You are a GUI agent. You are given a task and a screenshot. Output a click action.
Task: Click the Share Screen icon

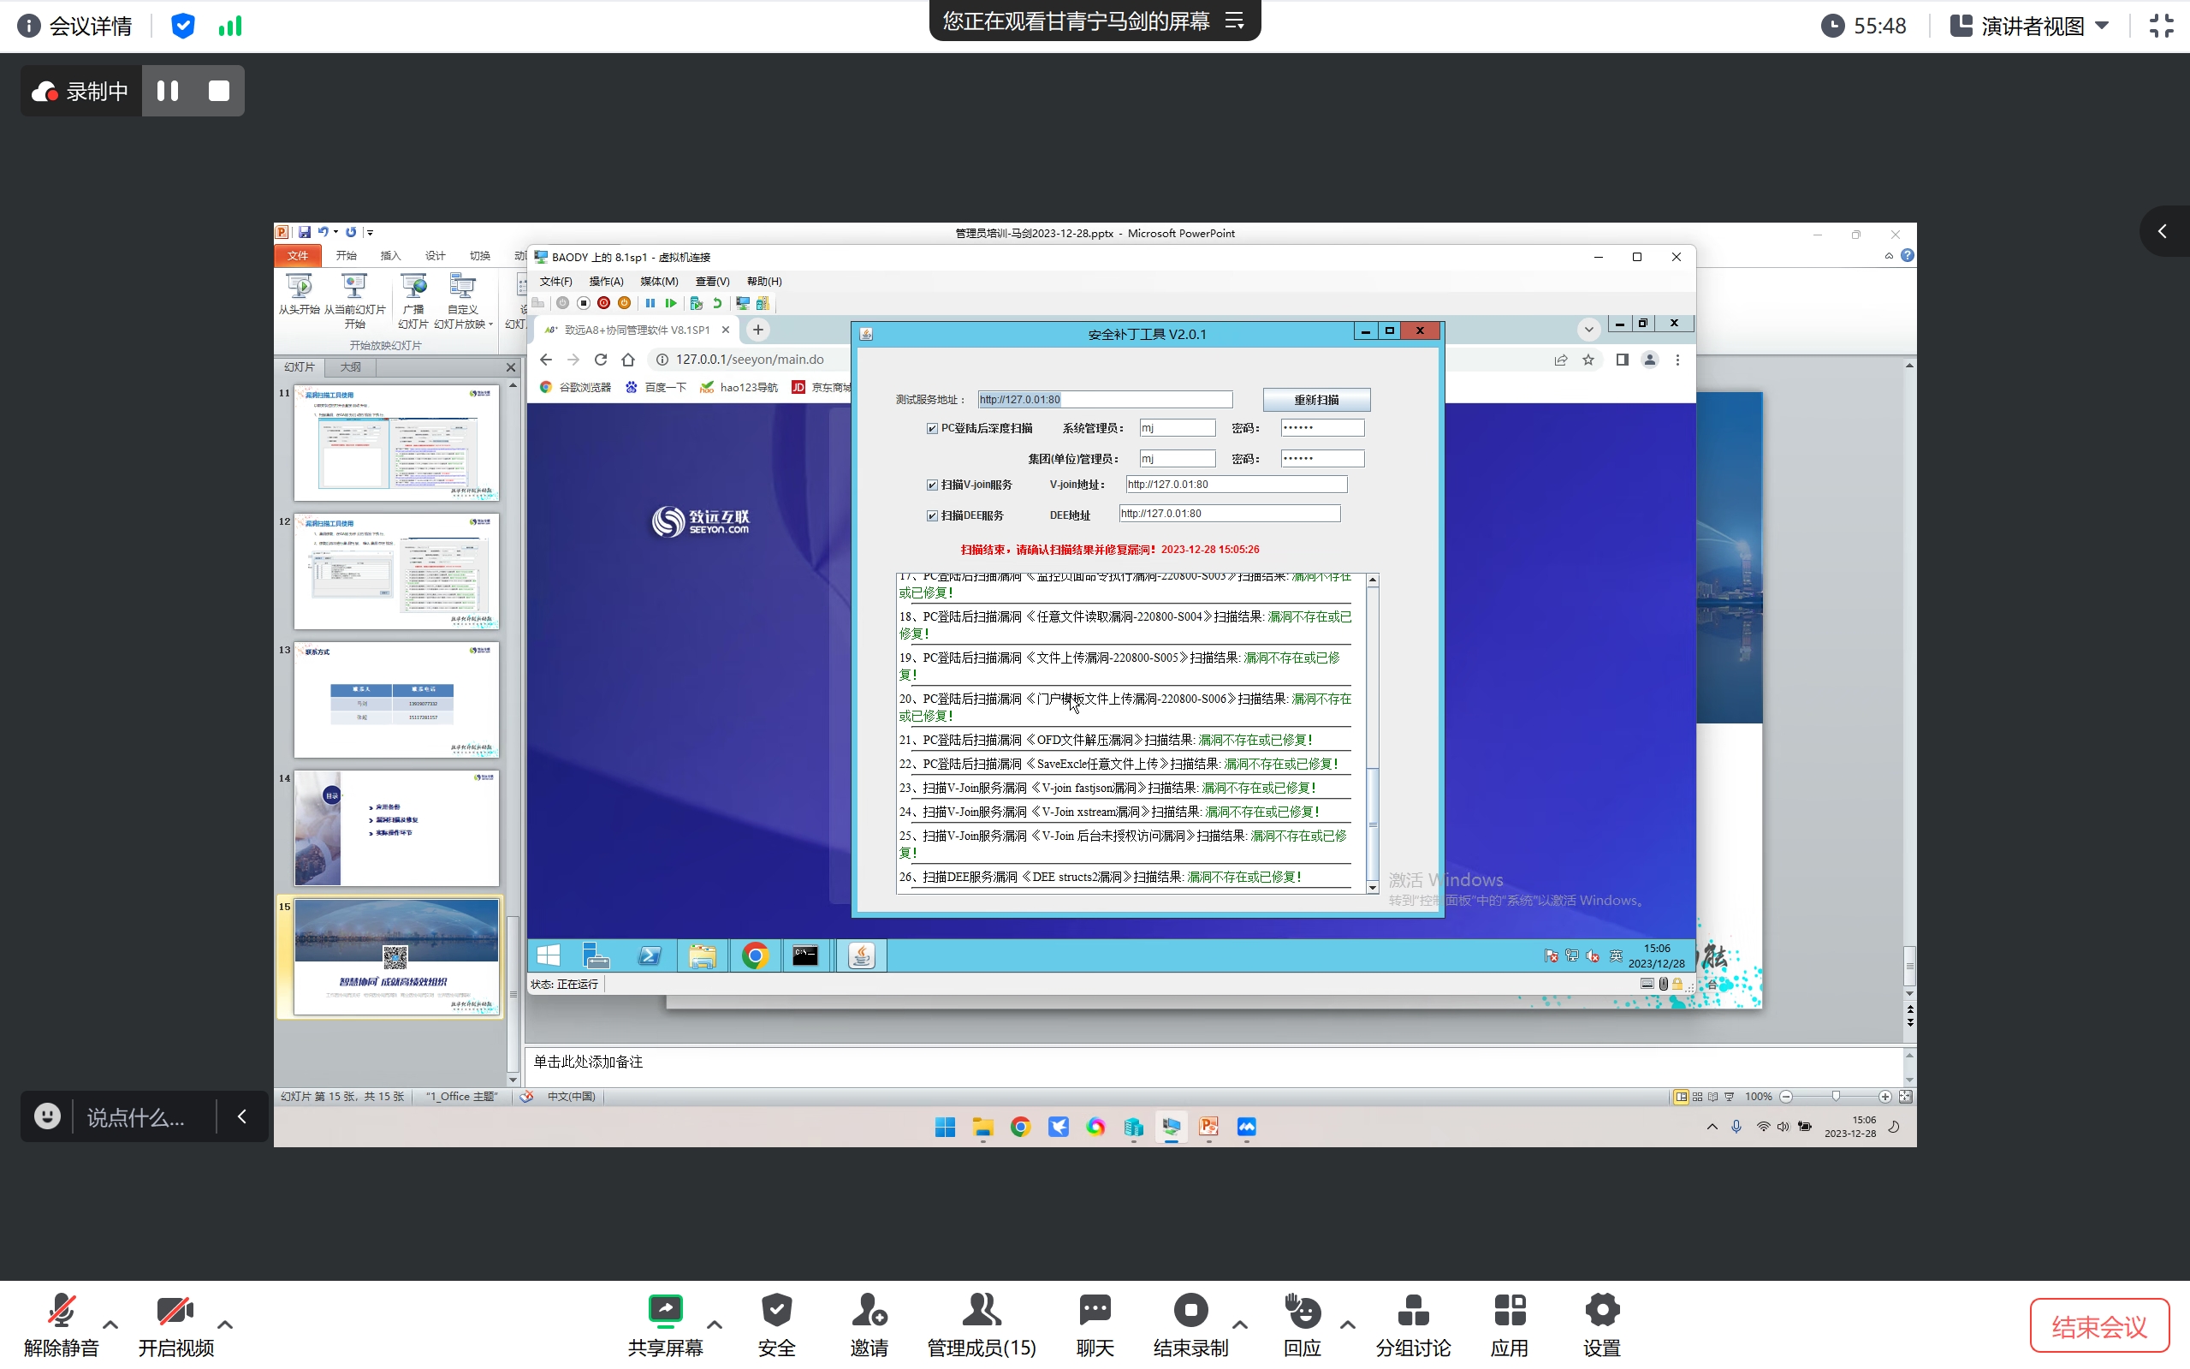pyautogui.click(x=665, y=1310)
